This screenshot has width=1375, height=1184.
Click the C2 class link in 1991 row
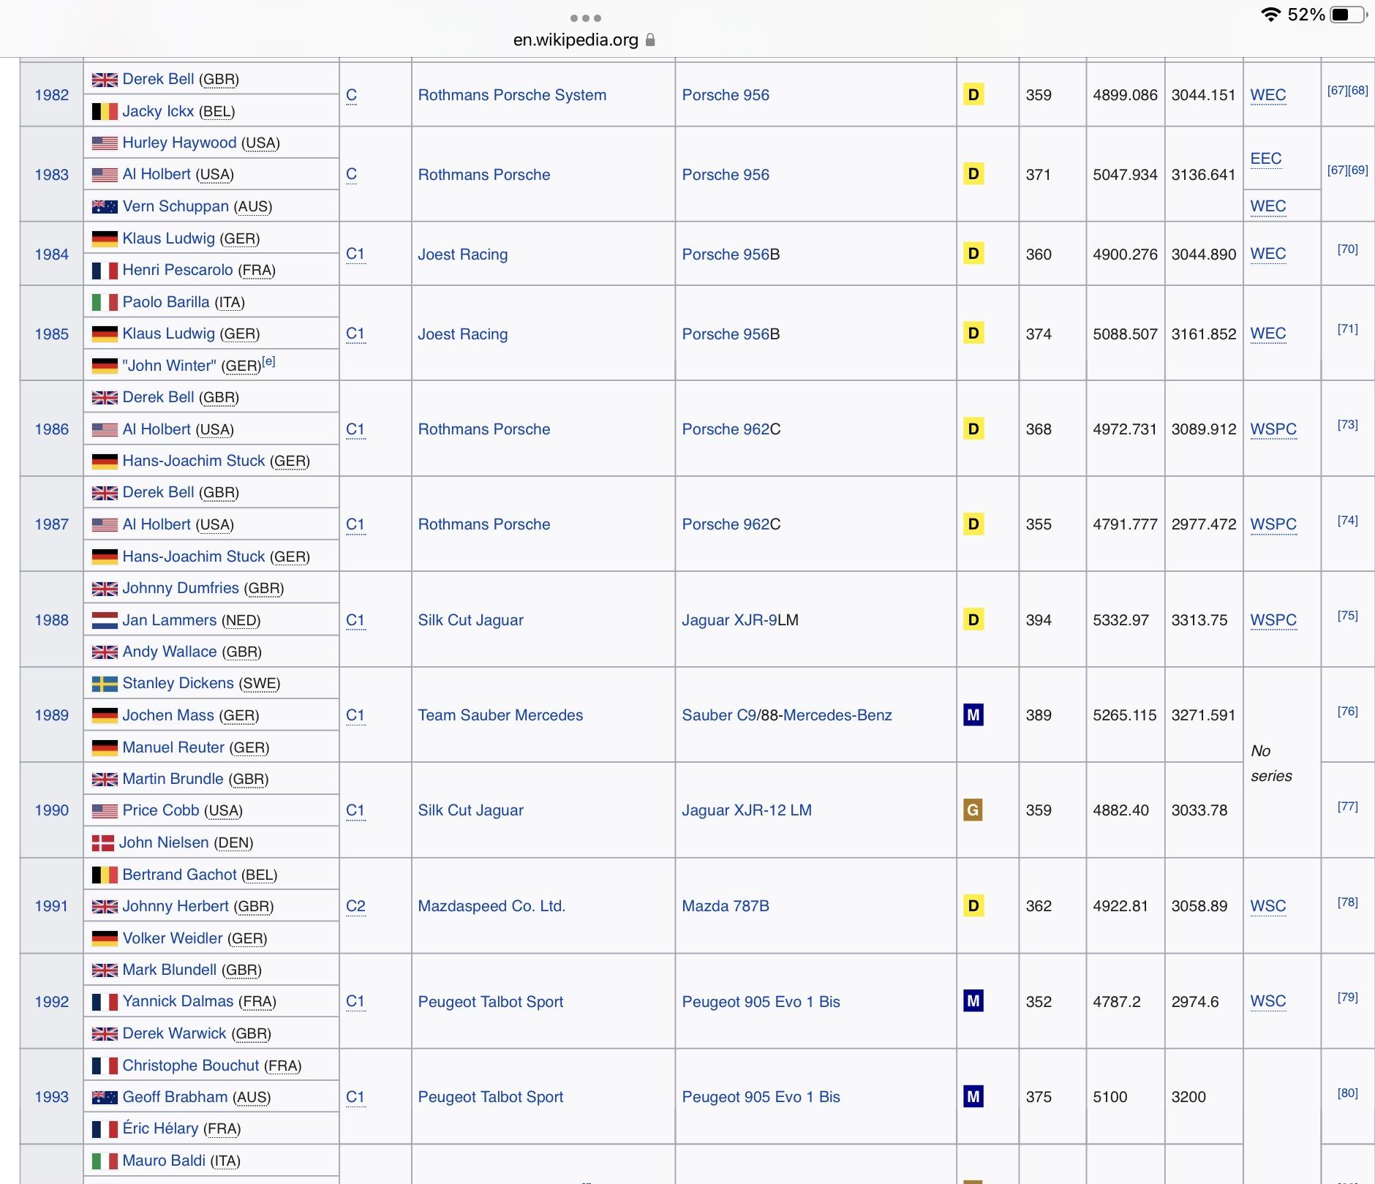pyautogui.click(x=355, y=906)
